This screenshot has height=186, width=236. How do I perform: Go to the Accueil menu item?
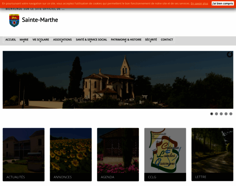click(x=11, y=40)
